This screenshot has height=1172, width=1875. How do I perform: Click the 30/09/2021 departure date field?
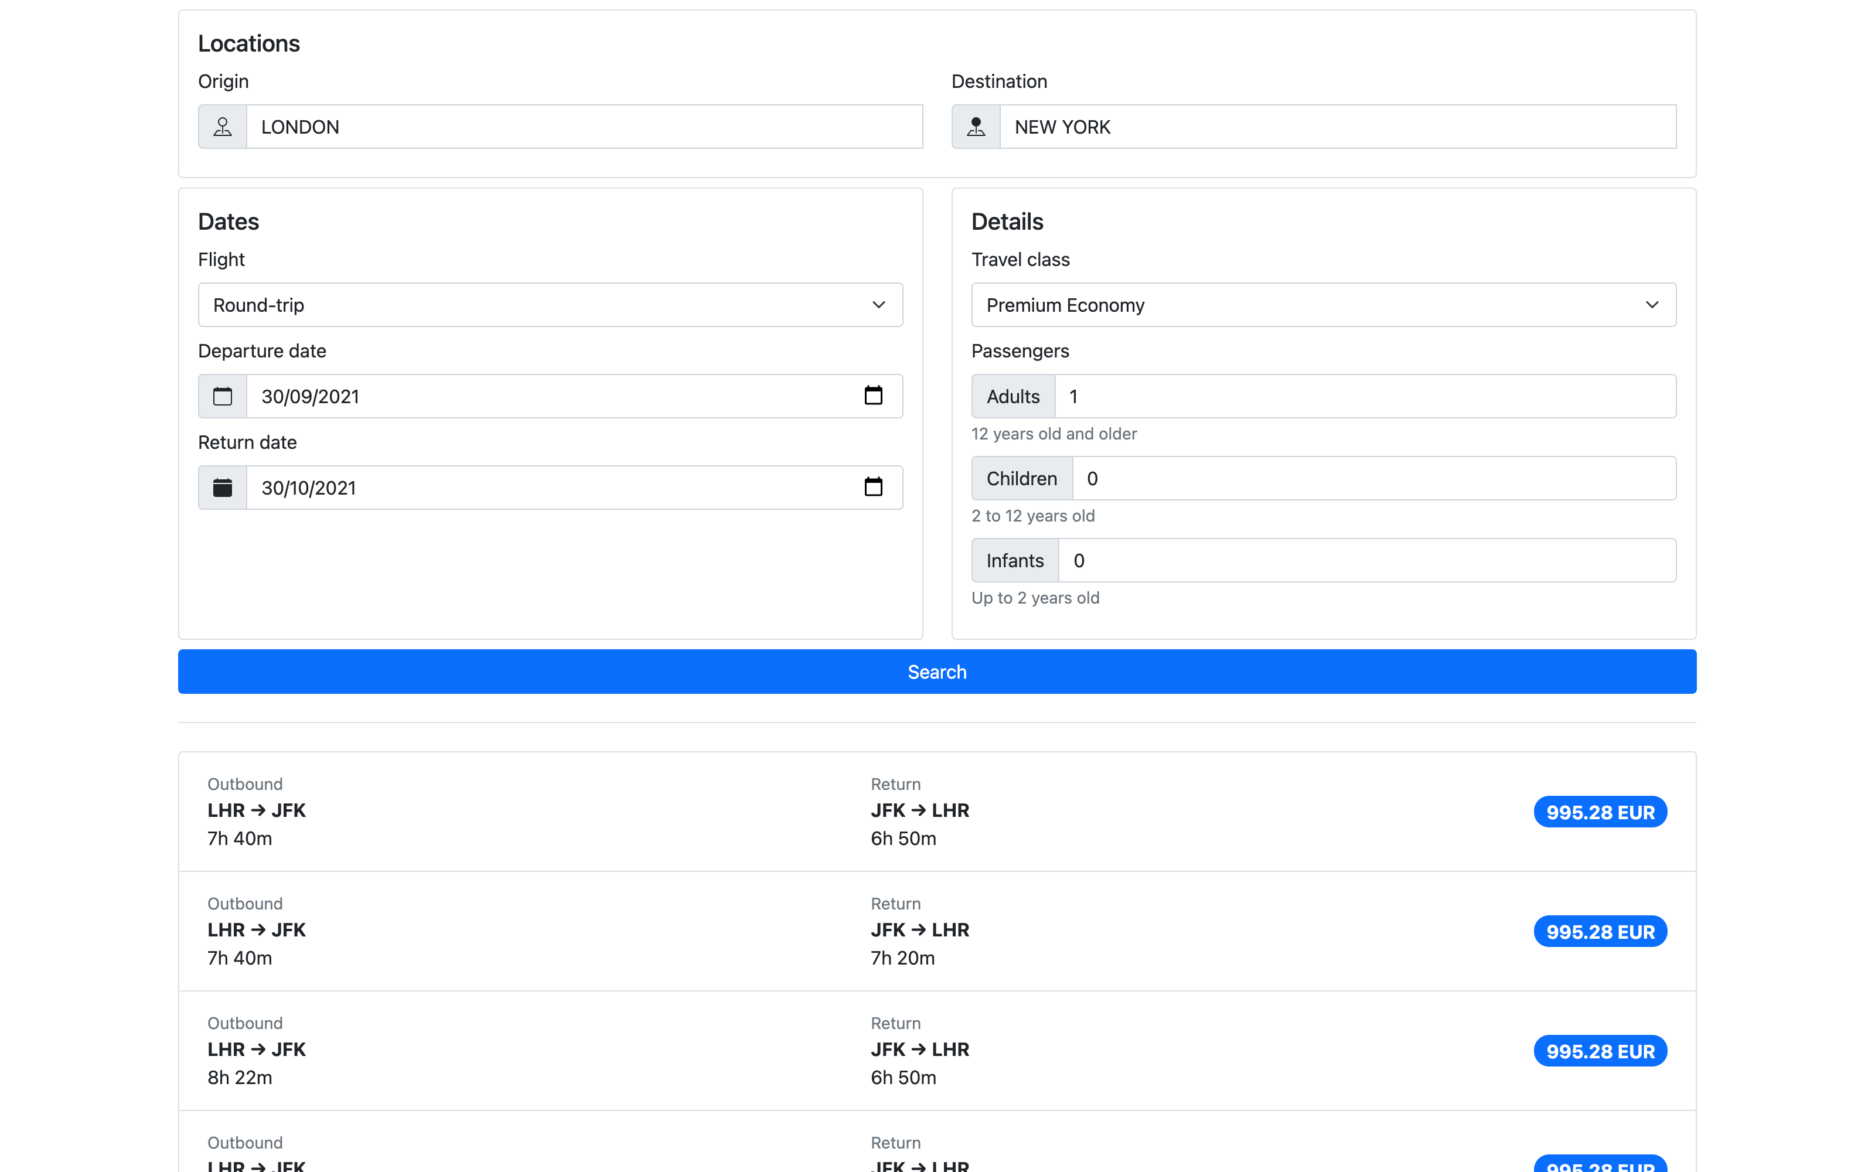[x=543, y=396]
